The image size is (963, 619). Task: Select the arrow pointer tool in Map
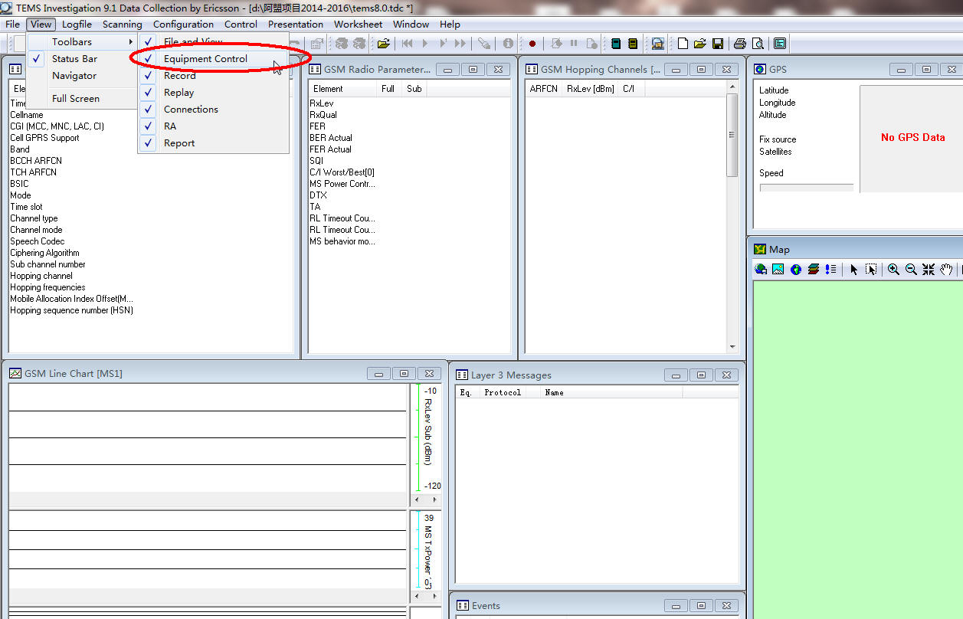tap(854, 269)
